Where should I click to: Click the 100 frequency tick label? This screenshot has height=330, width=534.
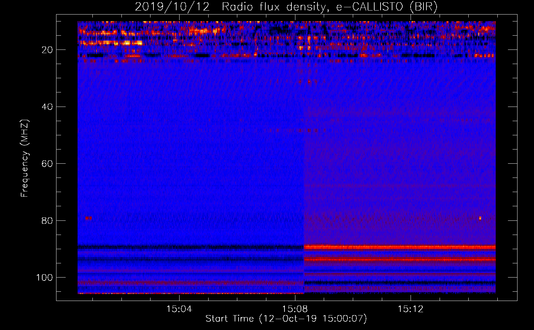pos(45,278)
